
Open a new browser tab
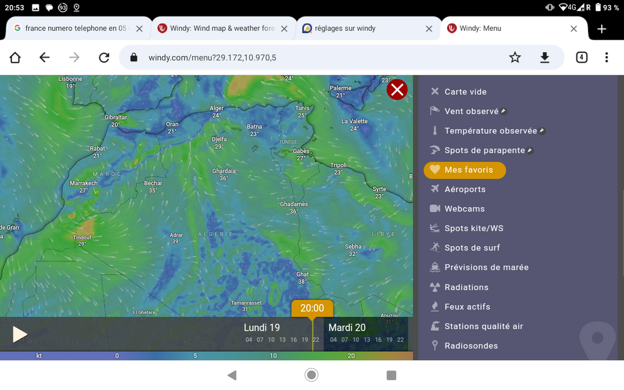[x=601, y=29]
